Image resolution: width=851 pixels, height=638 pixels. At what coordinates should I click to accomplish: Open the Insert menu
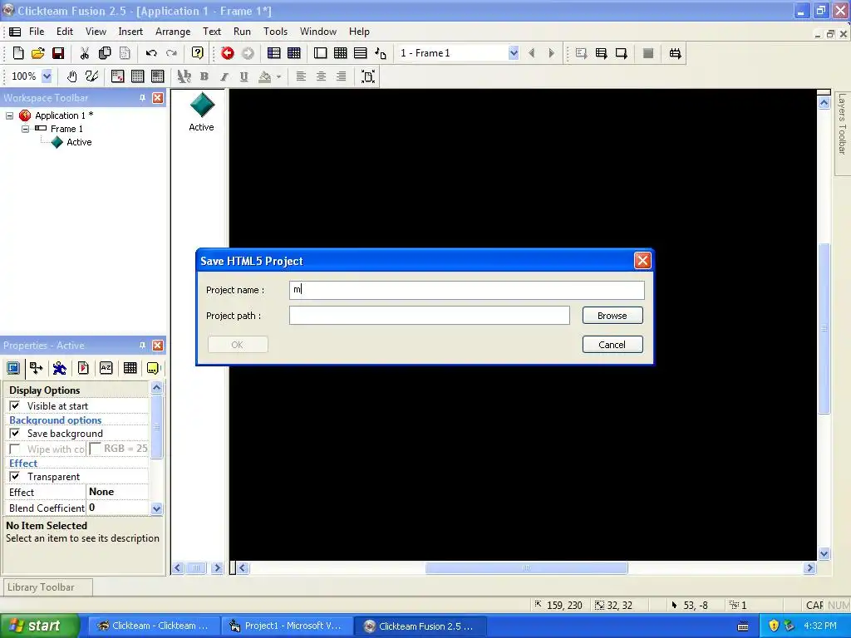click(130, 32)
